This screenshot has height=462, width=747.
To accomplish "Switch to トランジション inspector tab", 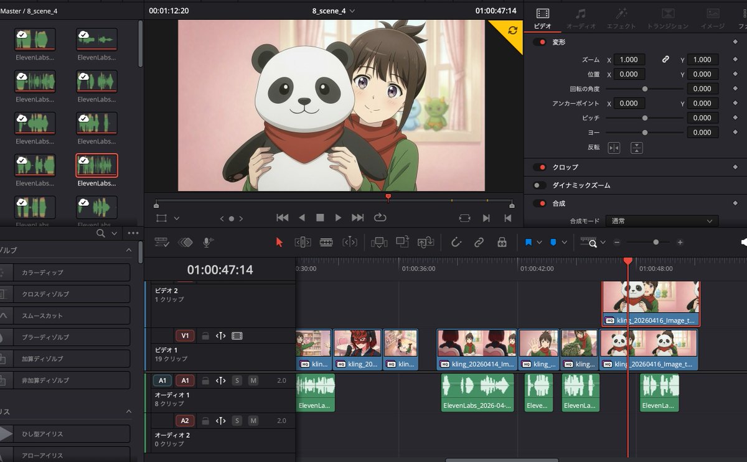I will coord(668,19).
